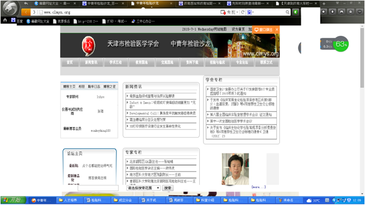The height and width of the screenshot is (205, 365).
Task: Click the home icon in the bookmarks bar
Action: point(5,20)
